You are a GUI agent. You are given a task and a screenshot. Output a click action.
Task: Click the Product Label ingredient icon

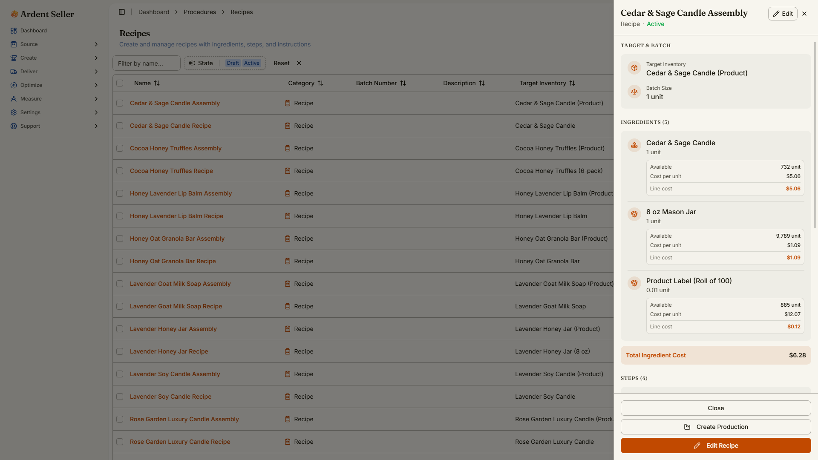[634, 283]
